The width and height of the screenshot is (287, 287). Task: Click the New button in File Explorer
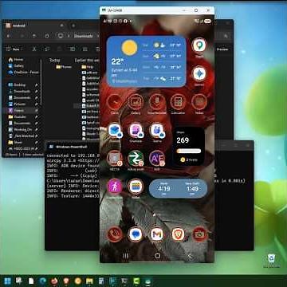tap(14, 49)
